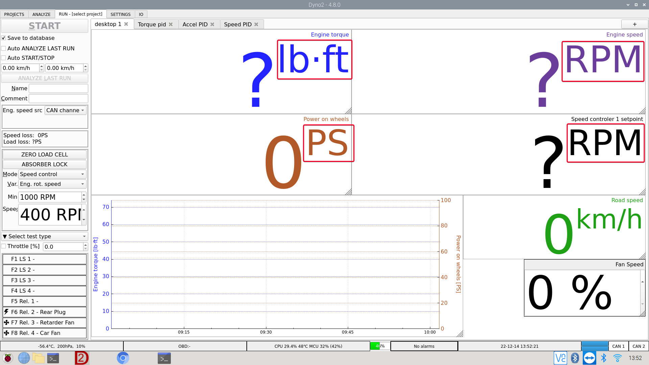Click the TeamViewer icon in the system tray
Screen dimensions: 649x365
pos(590,358)
